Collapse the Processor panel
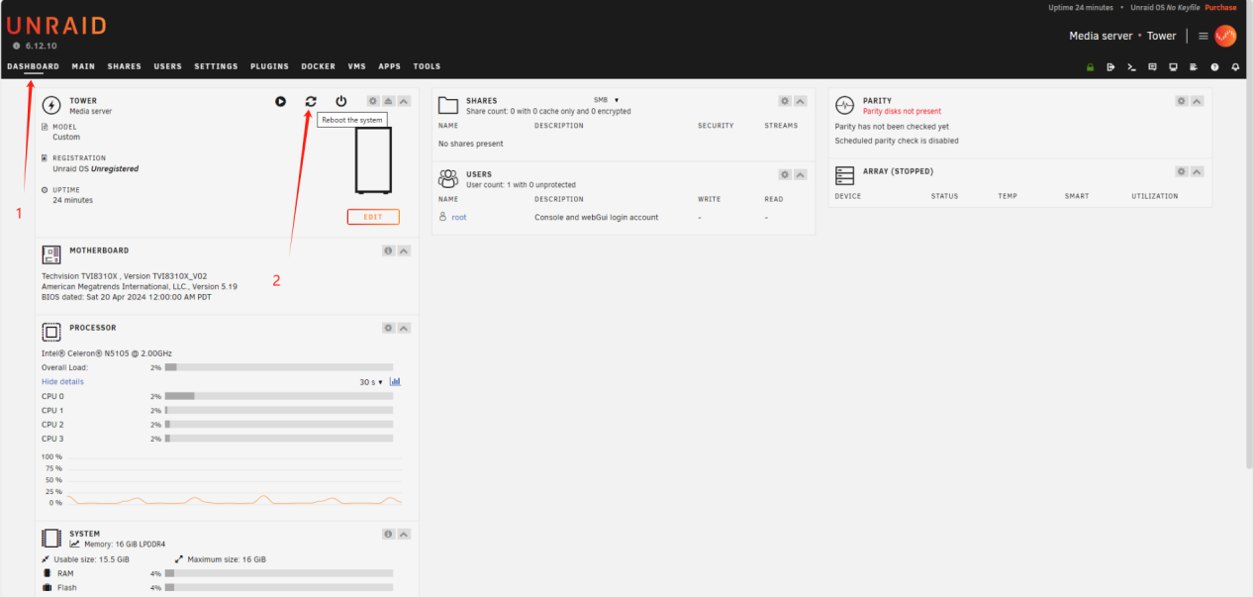Viewport: 1253px width, 597px height. point(404,328)
